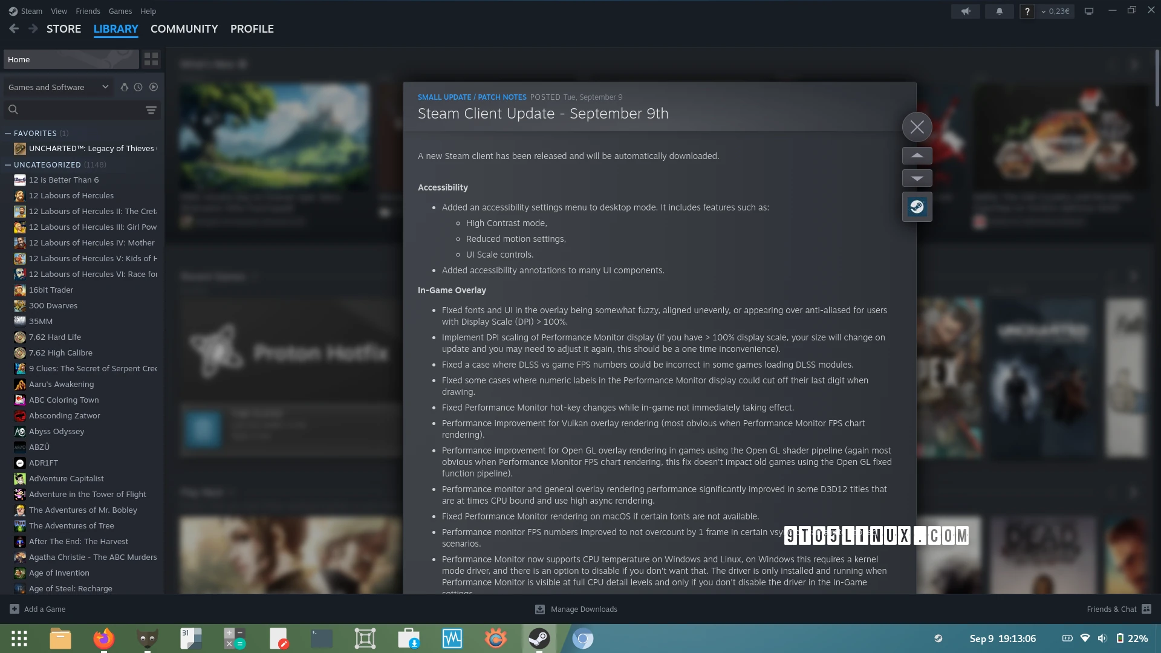Screen dimensions: 1161x653
Task: Open advanced filters icon in search bar
Action: click(151, 109)
